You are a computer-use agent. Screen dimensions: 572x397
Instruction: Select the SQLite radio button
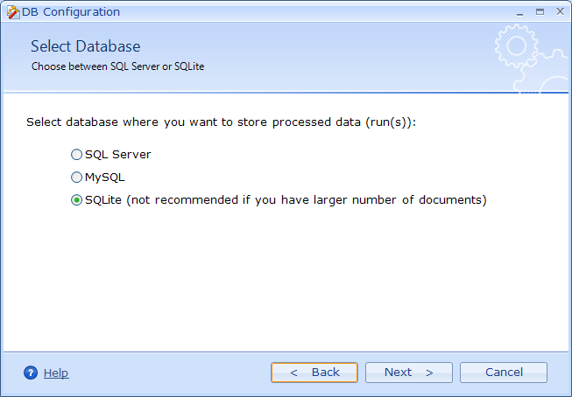[x=76, y=200]
